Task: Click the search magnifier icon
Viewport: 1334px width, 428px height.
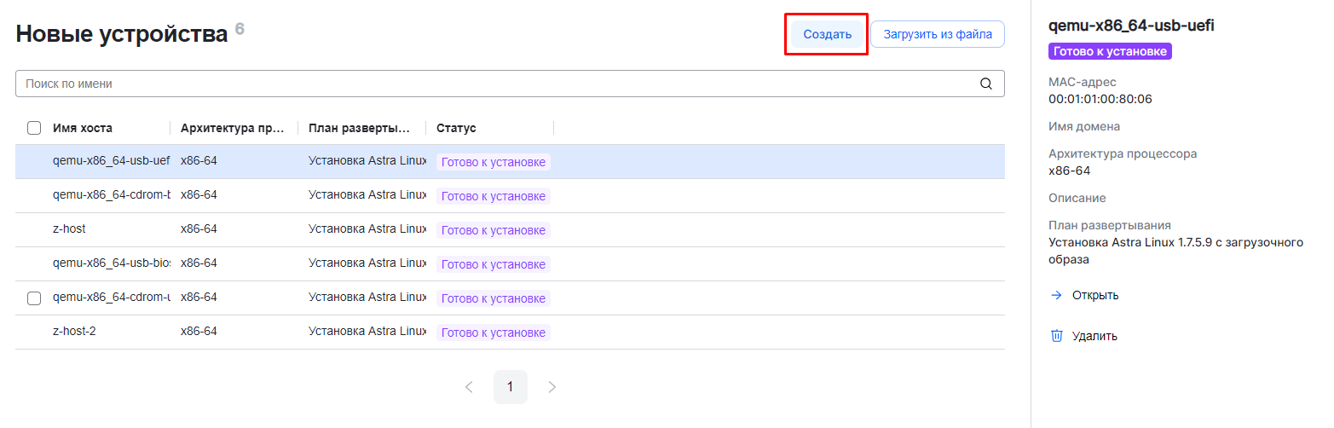Action: pos(986,84)
